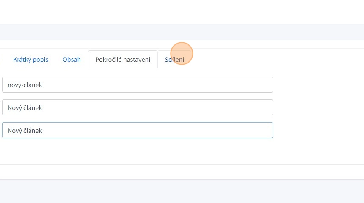Screen dimensions: 364x203
Task: Show sharing options via Sdílení
Action: tap(174, 60)
